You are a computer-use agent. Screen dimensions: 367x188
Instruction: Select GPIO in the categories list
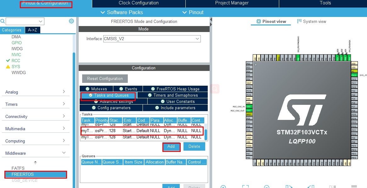coord(17,43)
